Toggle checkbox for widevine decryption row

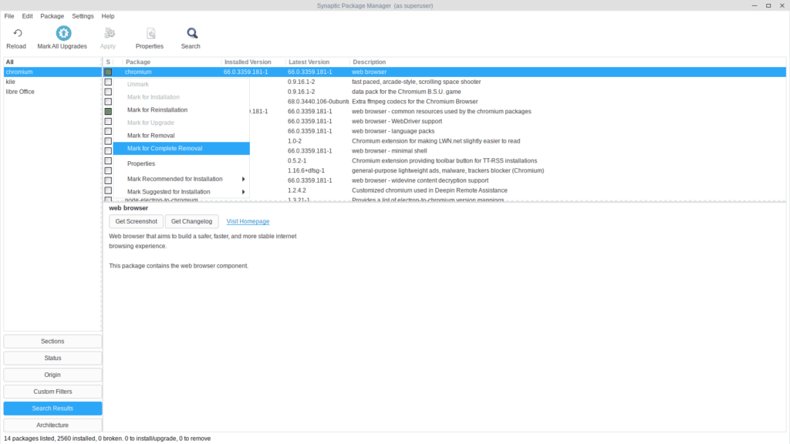tap(108, 180)
